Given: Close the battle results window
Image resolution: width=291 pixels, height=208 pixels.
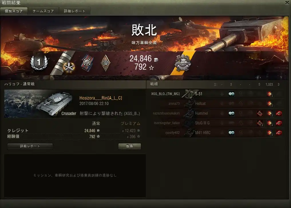Looking at the screenshot, I should 287,3.
